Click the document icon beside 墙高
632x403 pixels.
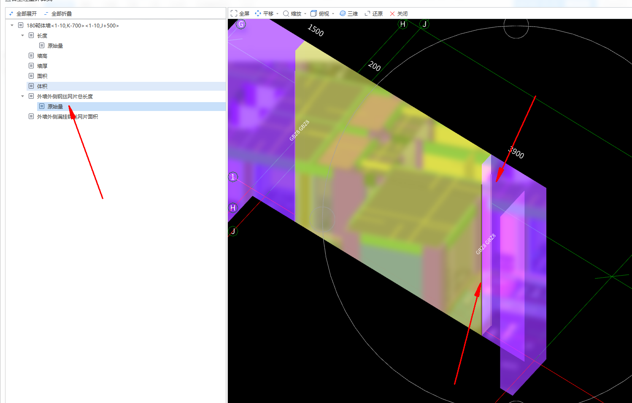31,56
